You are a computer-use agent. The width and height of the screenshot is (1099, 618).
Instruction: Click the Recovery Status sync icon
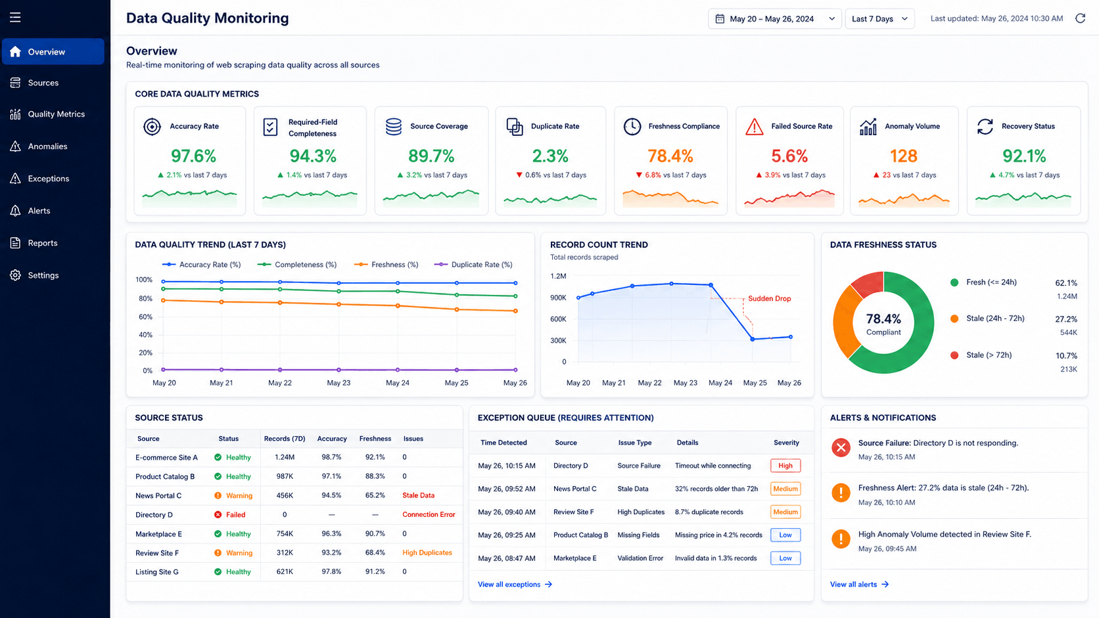coord(985,127)
